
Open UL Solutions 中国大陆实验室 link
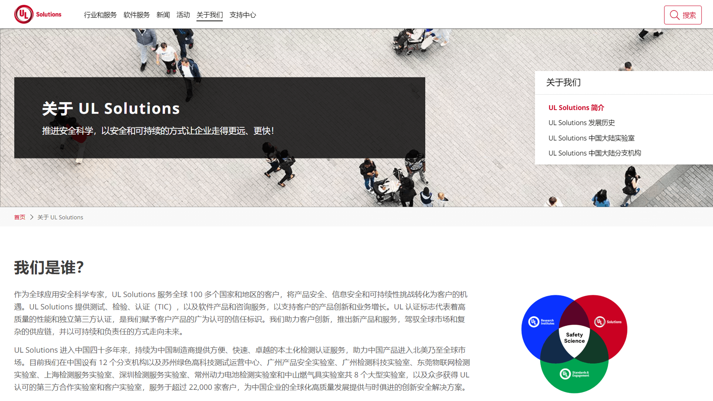(591, 138)
